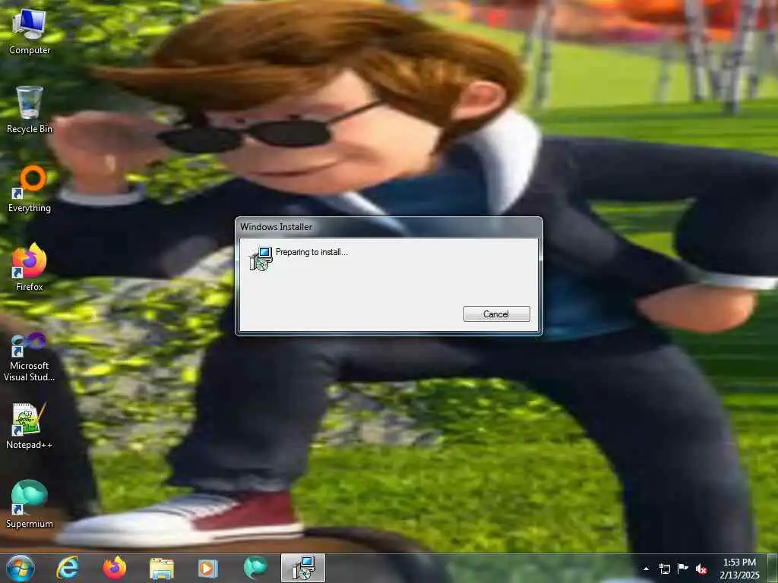
Task: Select the Everything search shortcut
Action: (30, 189)
